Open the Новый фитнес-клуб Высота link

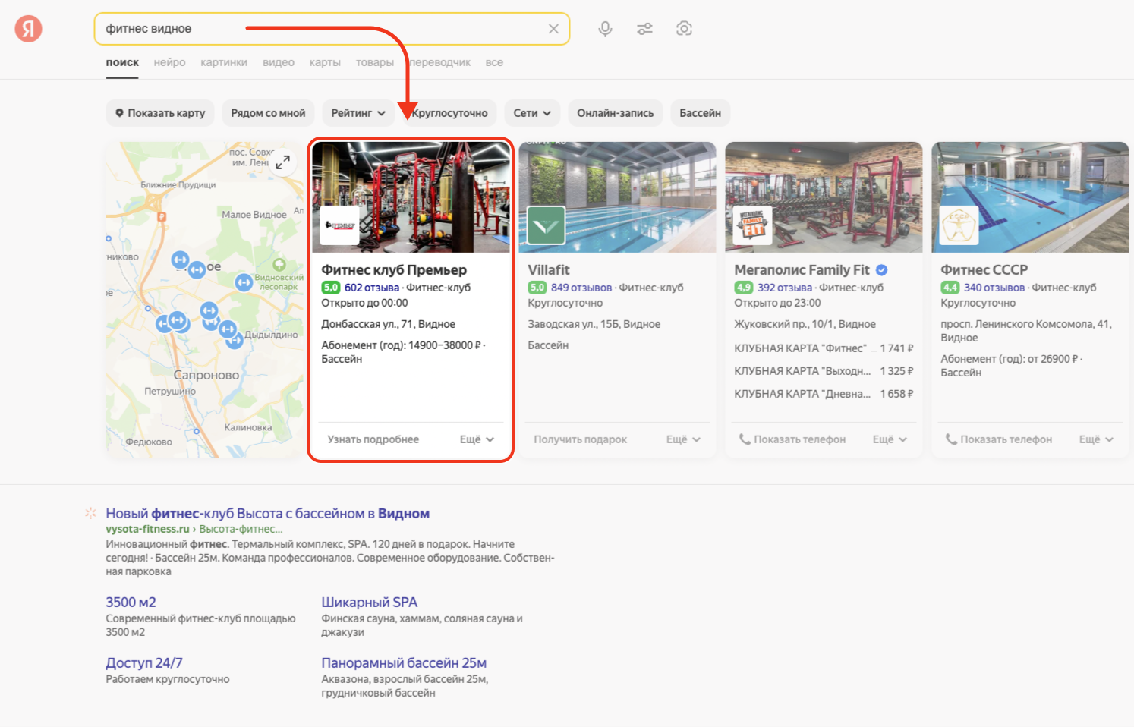pyautogui.click(x=267, y=514)
